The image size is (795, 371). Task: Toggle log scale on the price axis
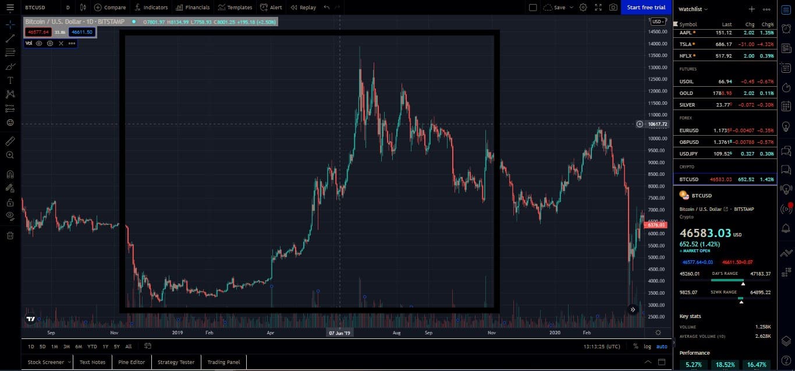click(647, 347)
